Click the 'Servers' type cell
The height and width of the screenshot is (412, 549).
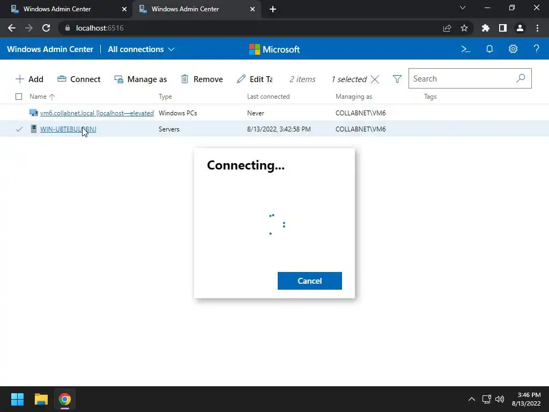(169, 129)
